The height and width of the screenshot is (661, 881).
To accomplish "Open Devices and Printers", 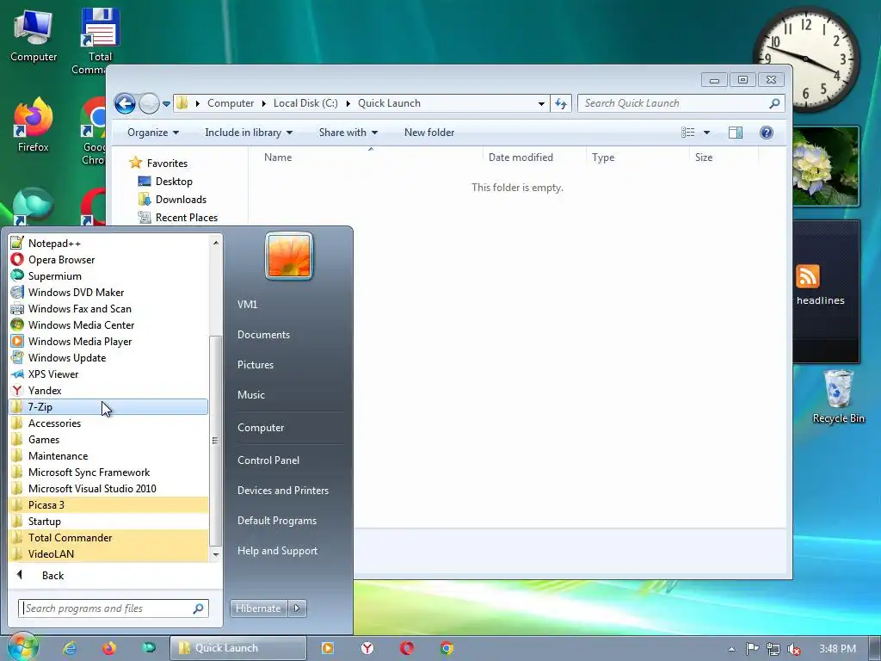I will pos(282,491).
